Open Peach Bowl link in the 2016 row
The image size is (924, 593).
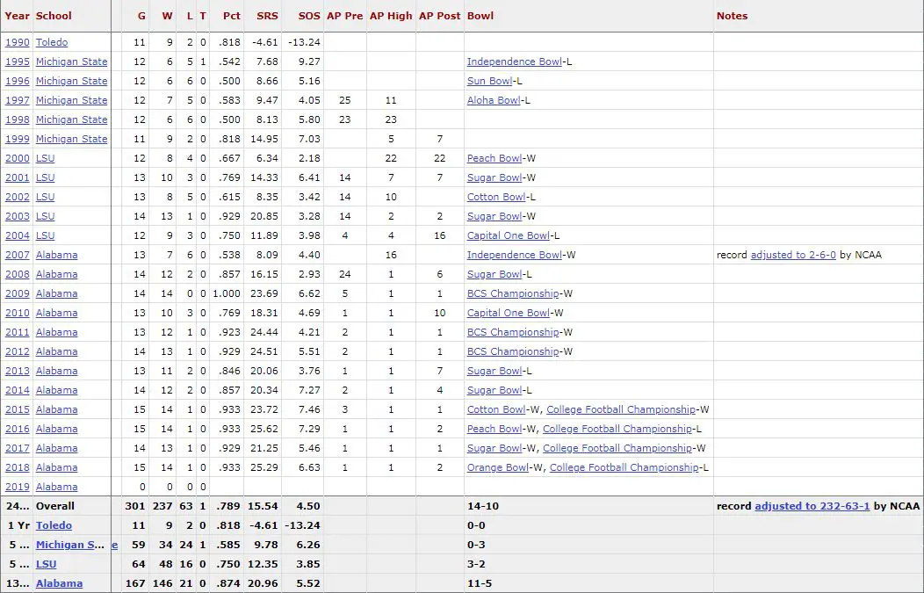coord(494,429)
